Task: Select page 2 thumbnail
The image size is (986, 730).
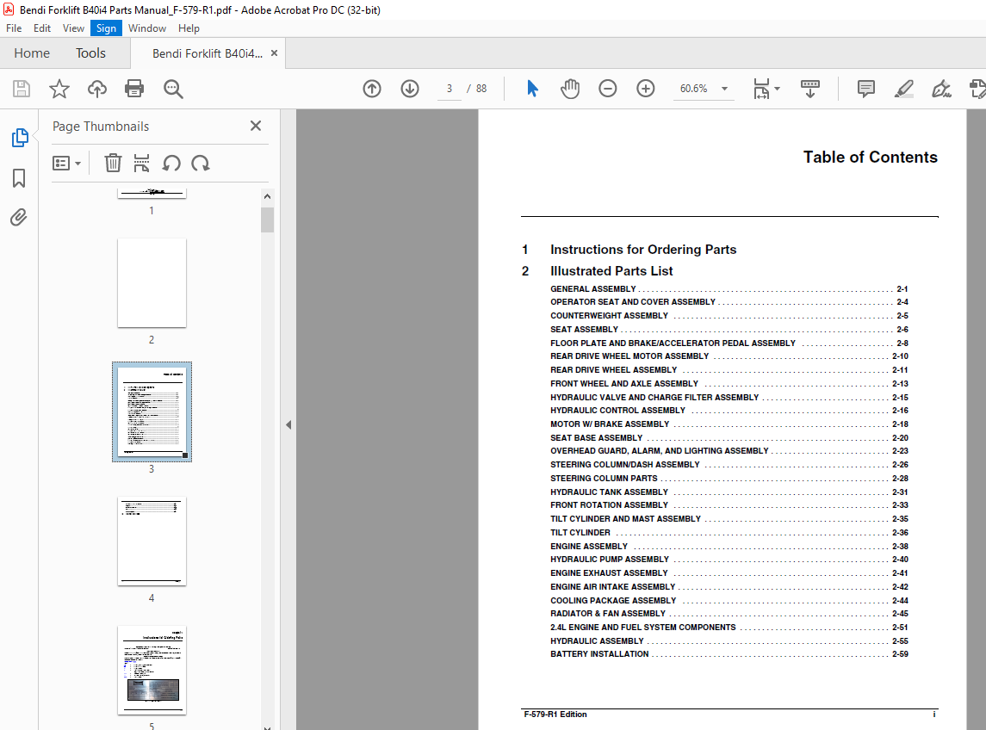Action: pyautogui.click(x=152, y=283)
